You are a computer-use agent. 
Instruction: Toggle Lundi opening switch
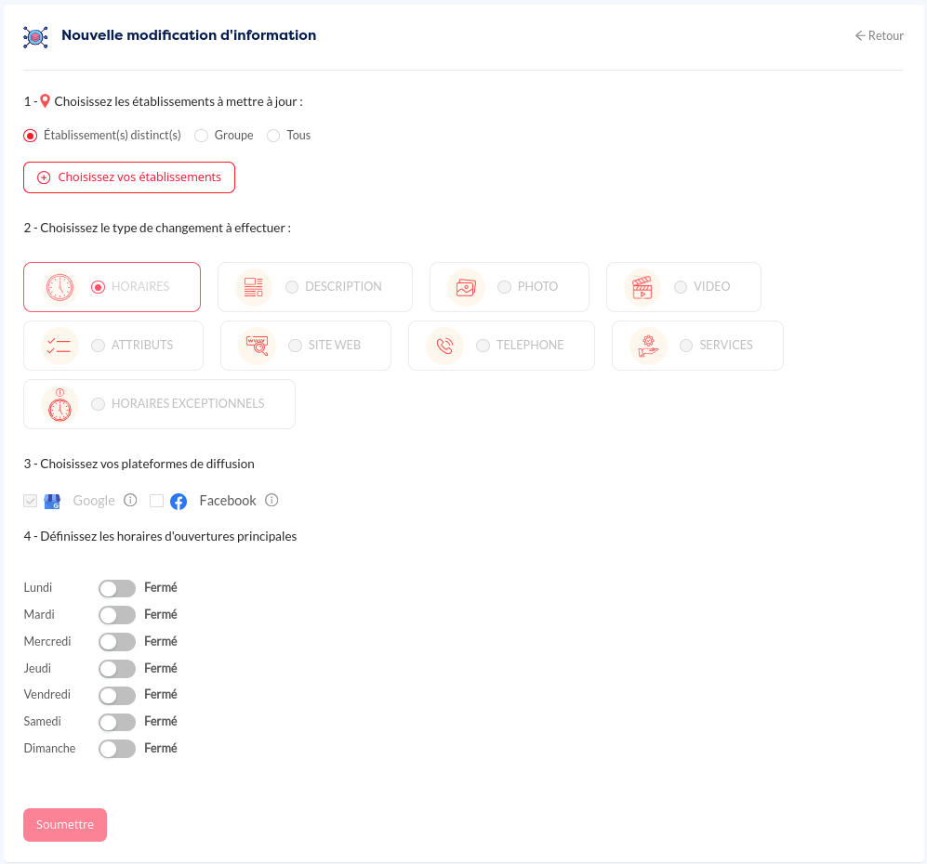click(x=117, y=589)
